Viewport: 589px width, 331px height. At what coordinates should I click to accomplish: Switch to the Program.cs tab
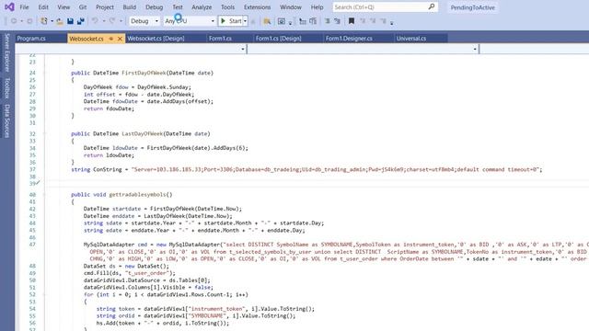(x=31, y=39)
